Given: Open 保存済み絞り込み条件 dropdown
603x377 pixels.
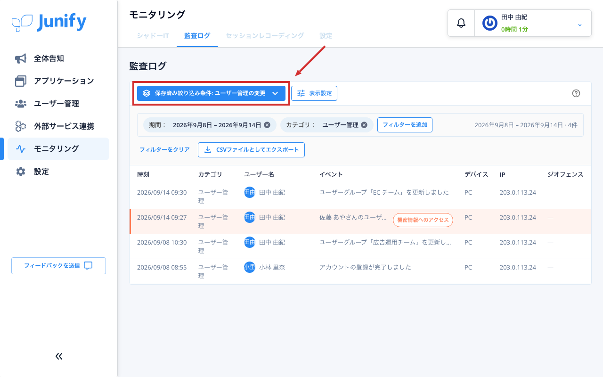Looking at the screenshot, I should click(211, 93).
